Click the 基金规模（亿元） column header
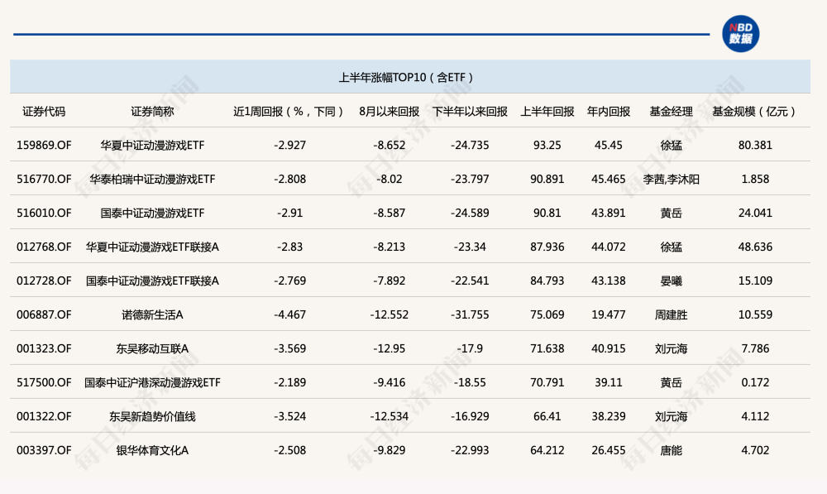827x494 pixels. (x=755, y=112)
